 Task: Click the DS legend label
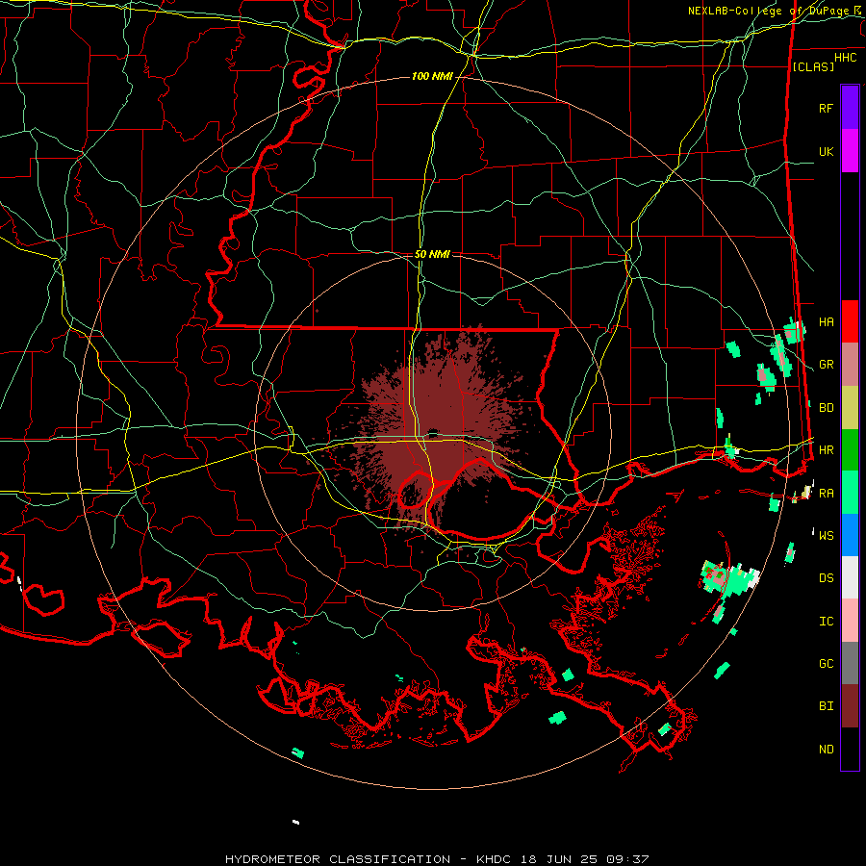826,578
